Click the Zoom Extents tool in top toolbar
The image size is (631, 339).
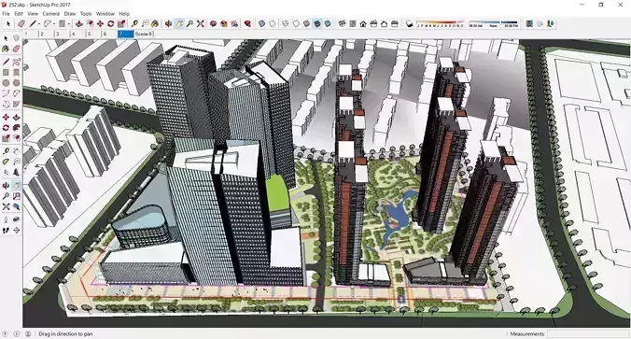pyautogui.click(x=200, y=23)
